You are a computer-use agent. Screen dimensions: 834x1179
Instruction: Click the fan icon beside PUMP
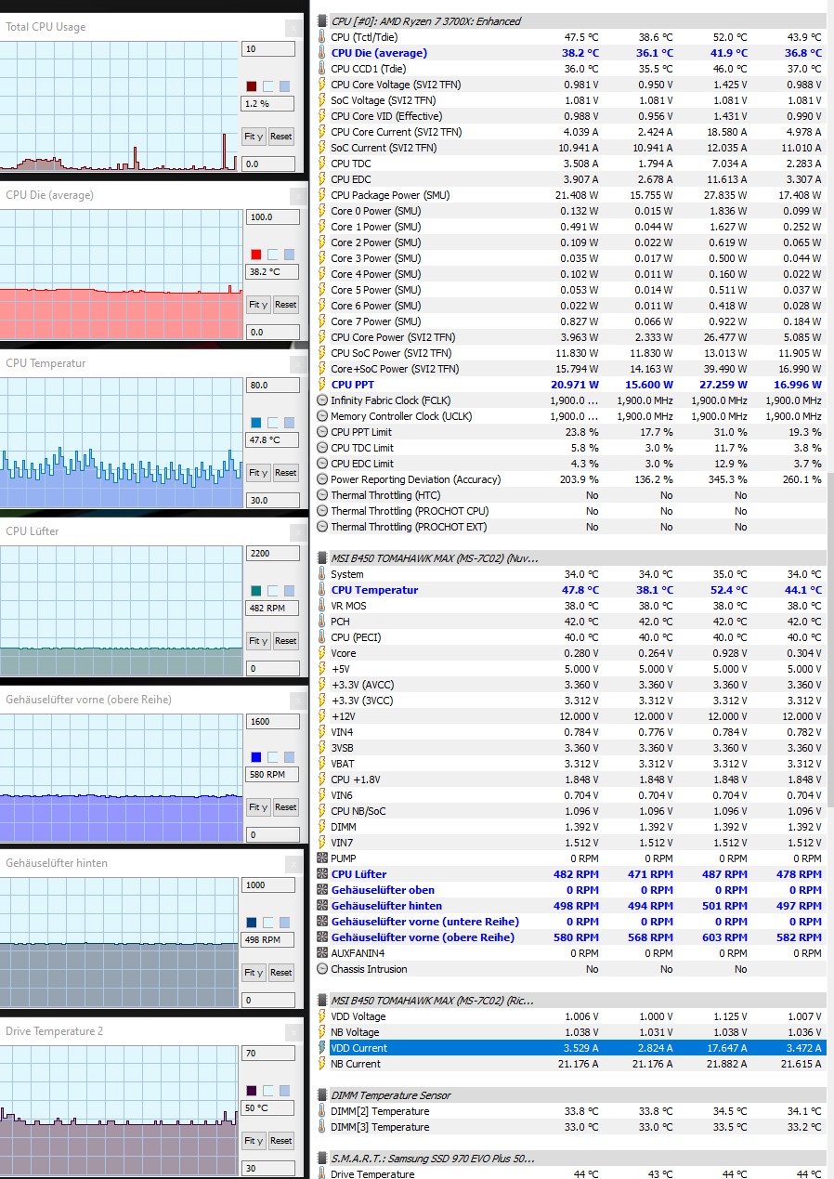coord(322,858)
